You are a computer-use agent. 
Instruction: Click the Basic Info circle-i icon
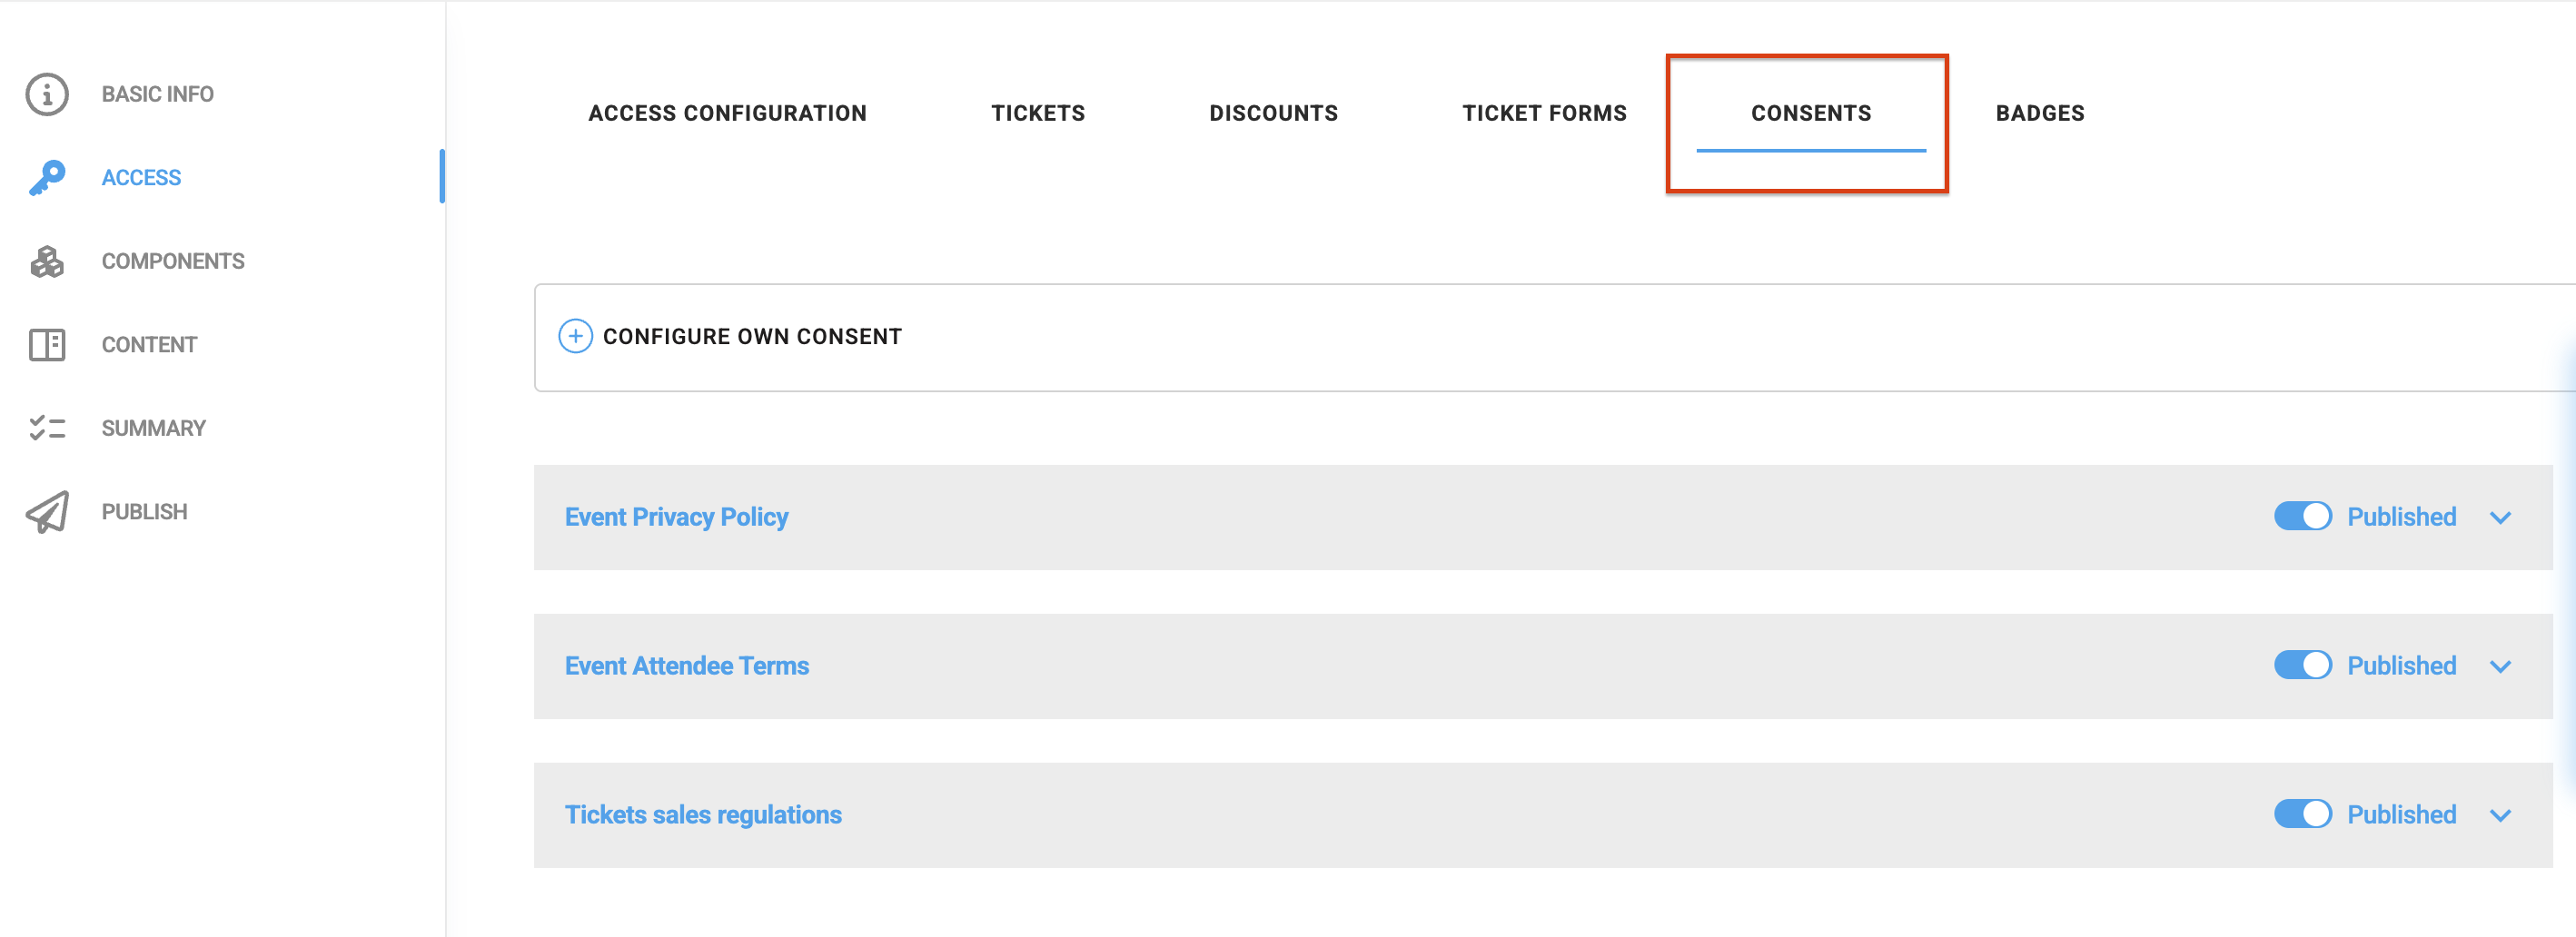47,94
